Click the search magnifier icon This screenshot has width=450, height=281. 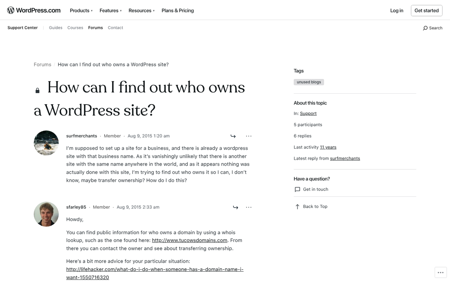coord(425,28)
